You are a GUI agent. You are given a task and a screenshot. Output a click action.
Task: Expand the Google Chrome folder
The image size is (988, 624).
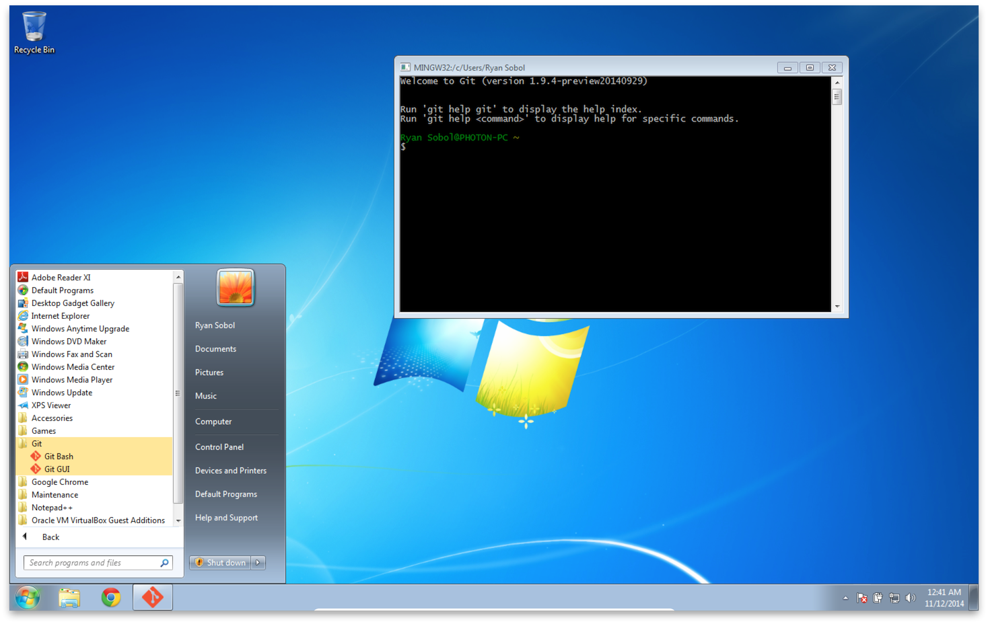pyautogui.click(x=94, y=482)
